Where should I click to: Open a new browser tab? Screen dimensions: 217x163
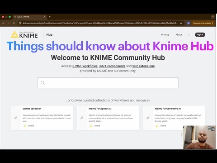point(50,17)
